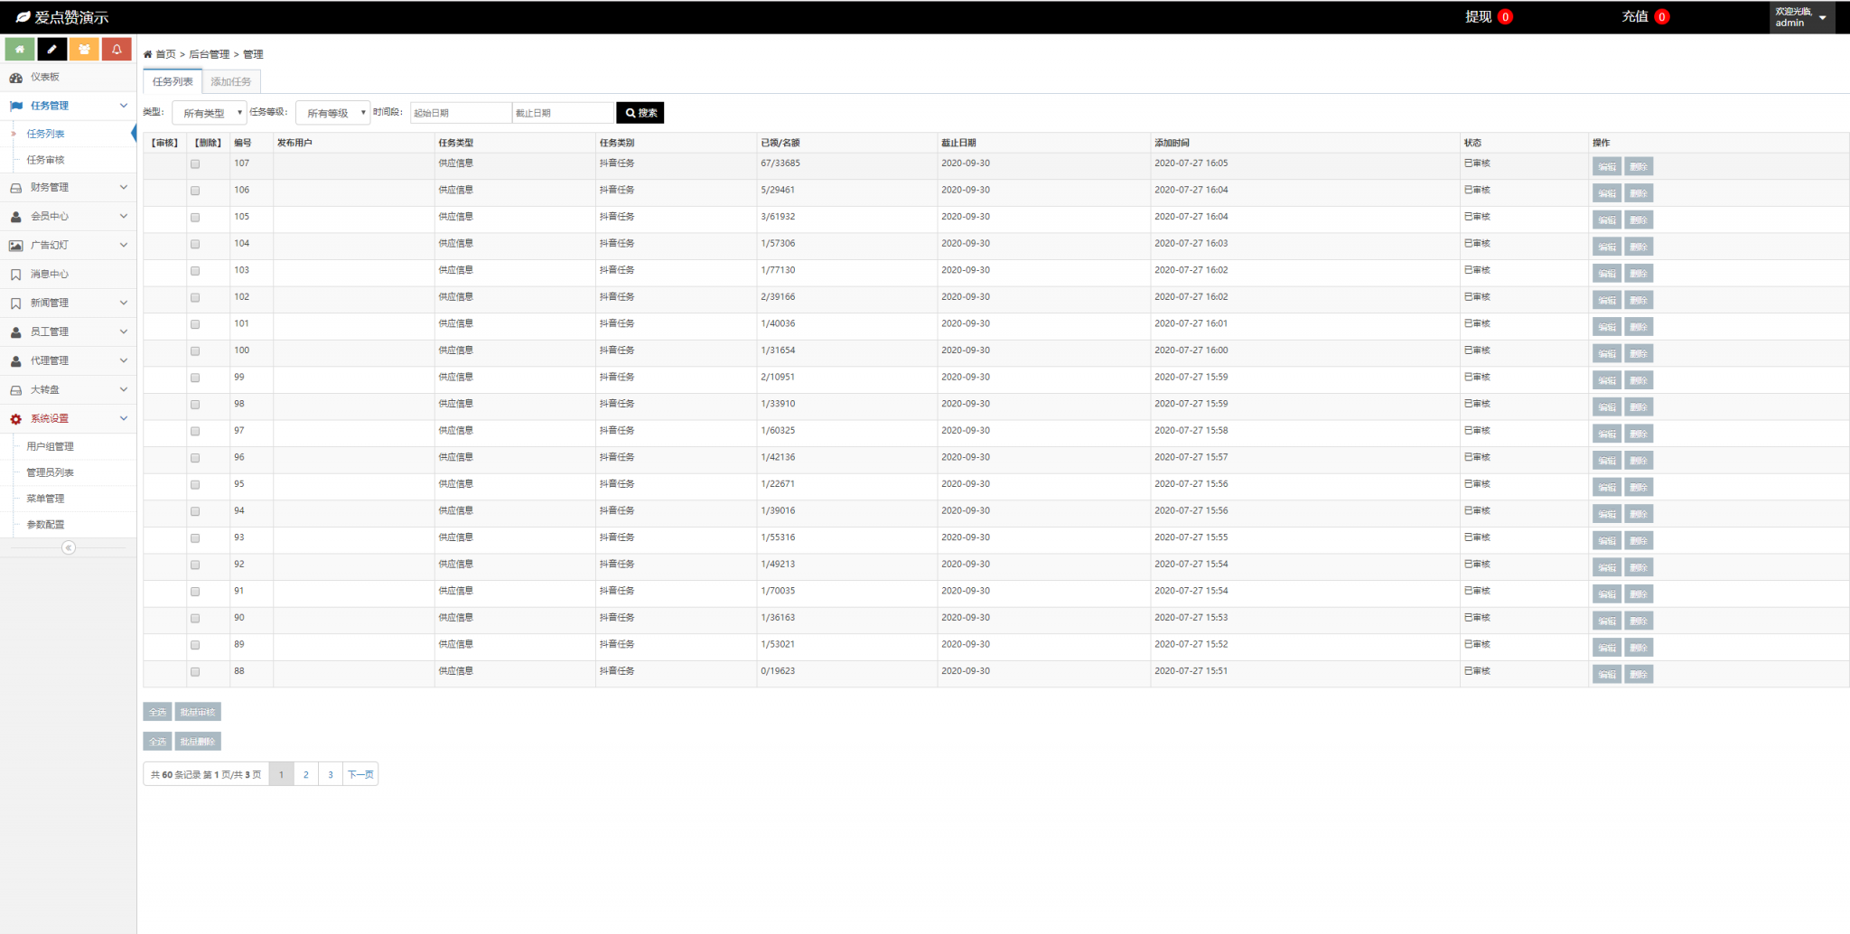This screenshot has height=934, width=1850.
Task: Open the 所有类型 type dropdown
Action: [x=210, y=113]
